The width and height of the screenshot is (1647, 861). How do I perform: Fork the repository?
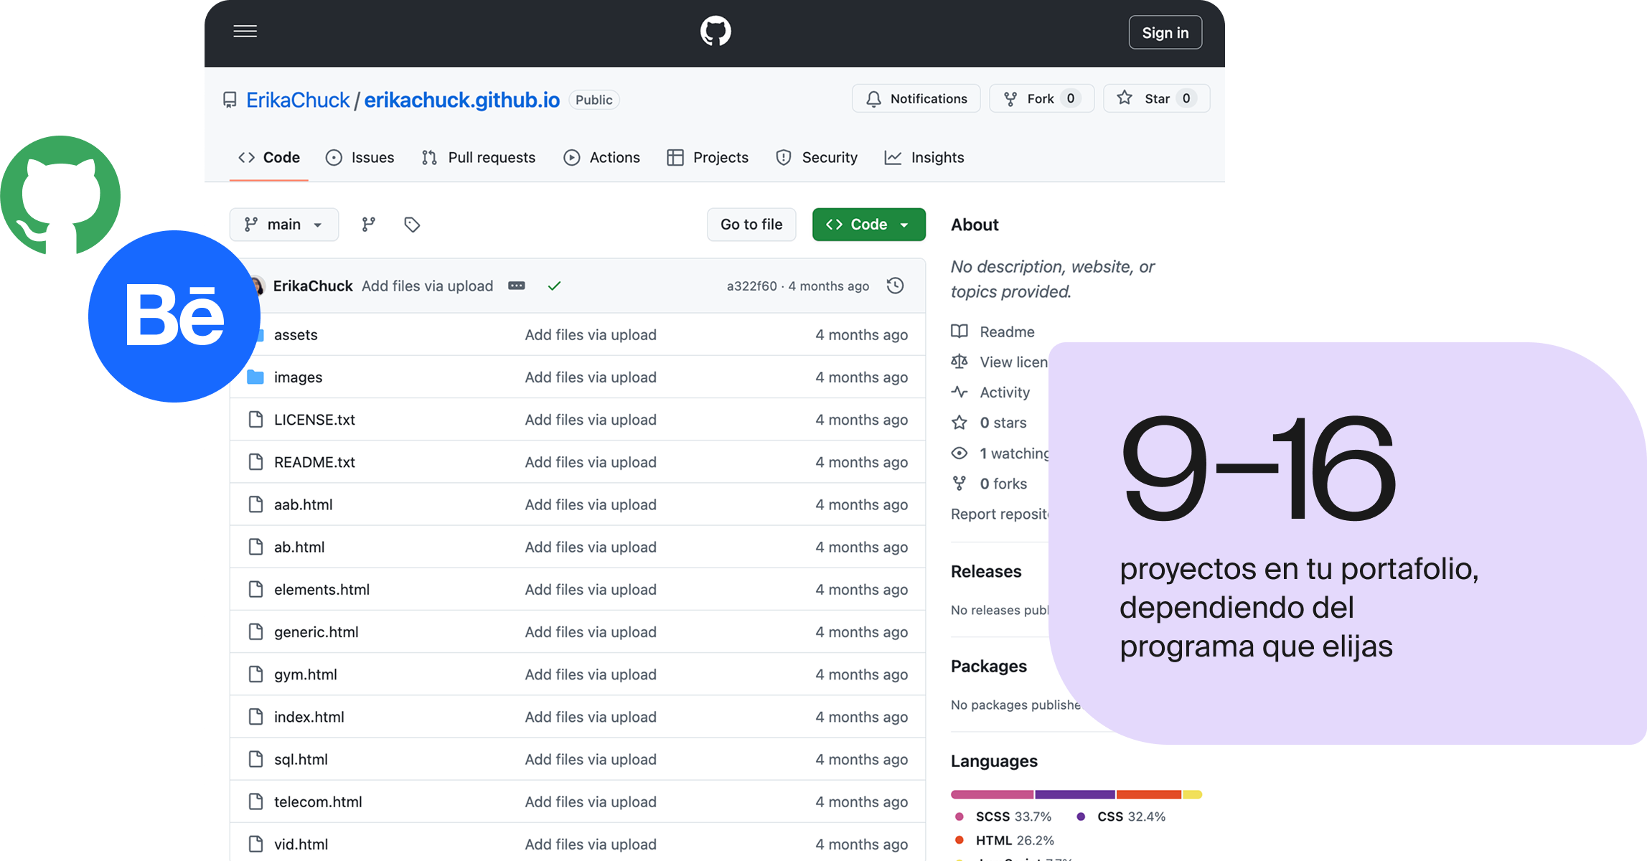(1041, 98)
